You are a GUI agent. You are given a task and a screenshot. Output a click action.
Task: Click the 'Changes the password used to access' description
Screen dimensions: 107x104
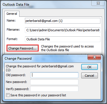pos(67,46)
